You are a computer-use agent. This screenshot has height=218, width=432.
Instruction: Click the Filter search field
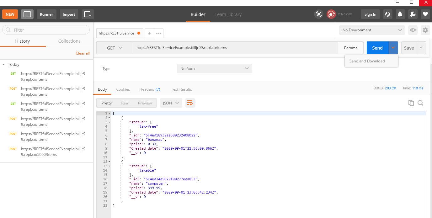(x=46, y=30)
